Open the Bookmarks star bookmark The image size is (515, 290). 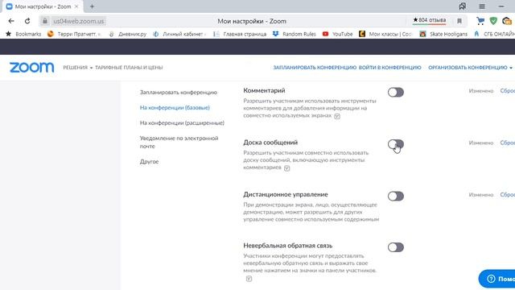tap(23, 34)
